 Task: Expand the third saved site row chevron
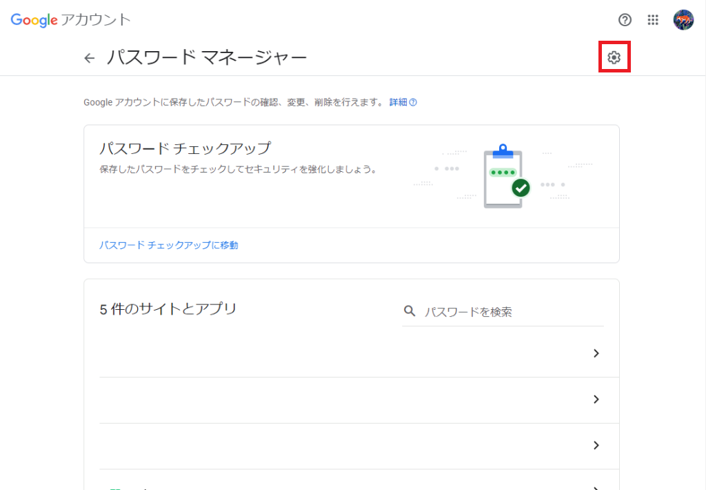point(596,445)
